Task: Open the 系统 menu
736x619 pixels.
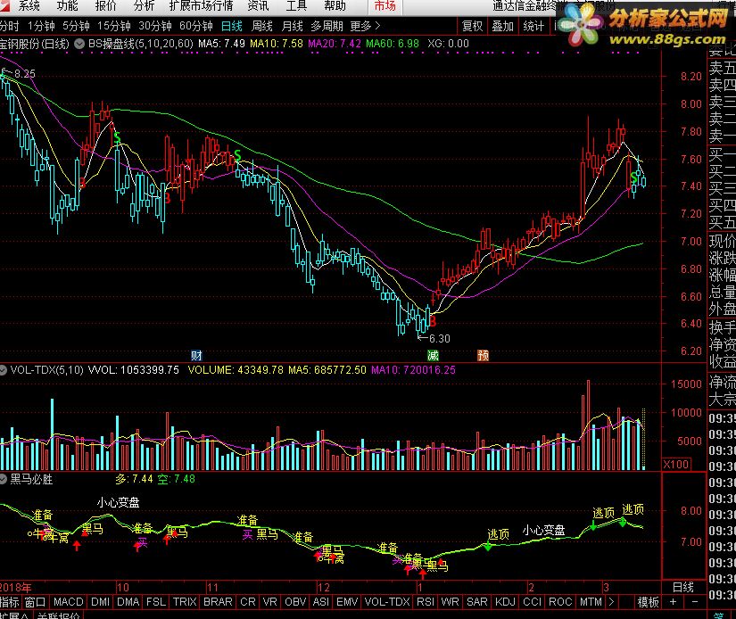Action: pyautogui.click(x=29, y=6)
